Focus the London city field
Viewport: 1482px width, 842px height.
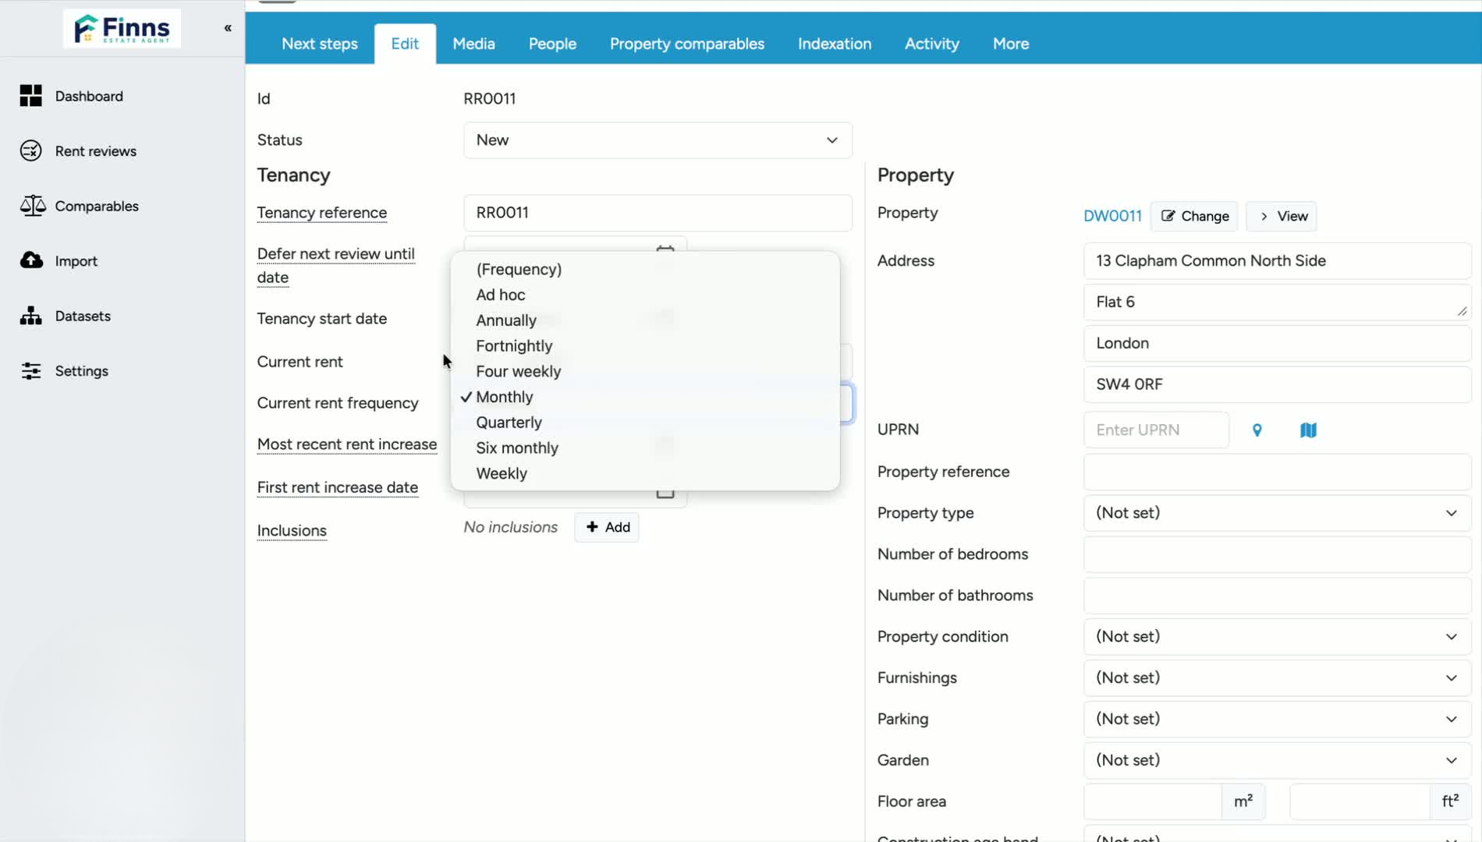(x=1277, y=344)
